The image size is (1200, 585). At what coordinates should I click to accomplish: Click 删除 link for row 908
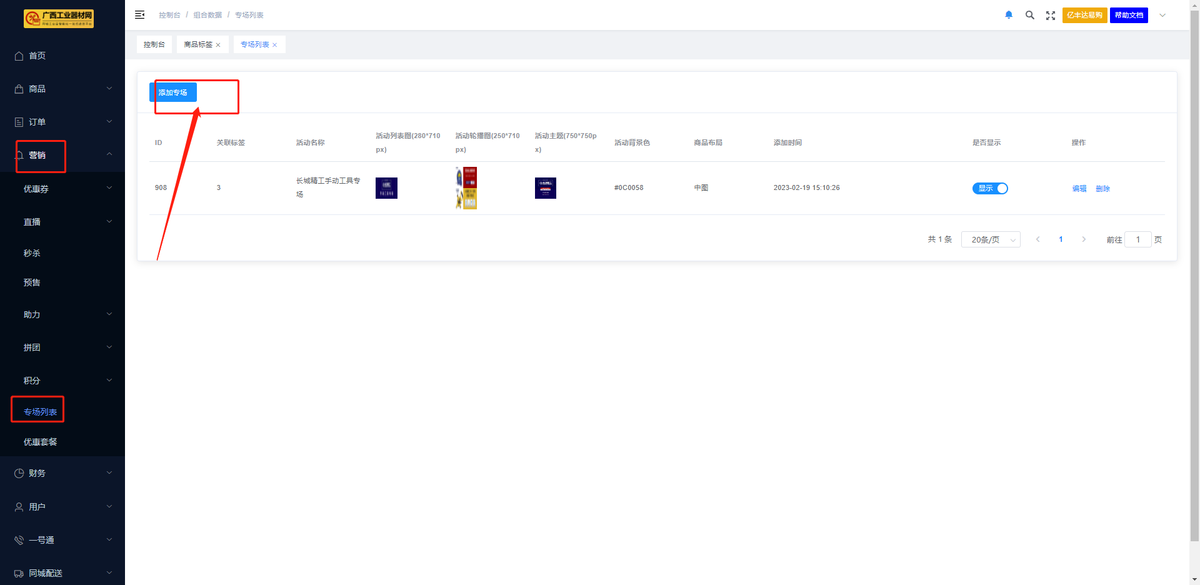[1102, 189]
